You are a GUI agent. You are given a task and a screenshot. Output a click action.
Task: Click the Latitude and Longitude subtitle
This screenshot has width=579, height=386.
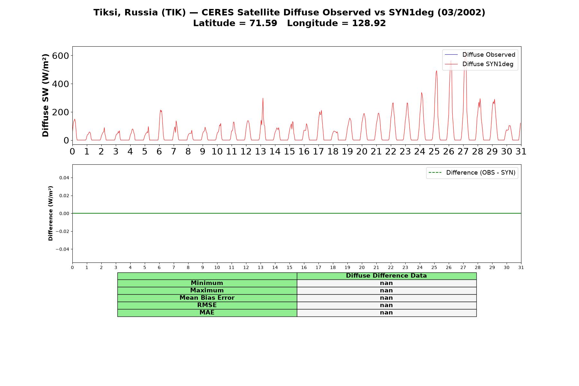pos(289,23)
